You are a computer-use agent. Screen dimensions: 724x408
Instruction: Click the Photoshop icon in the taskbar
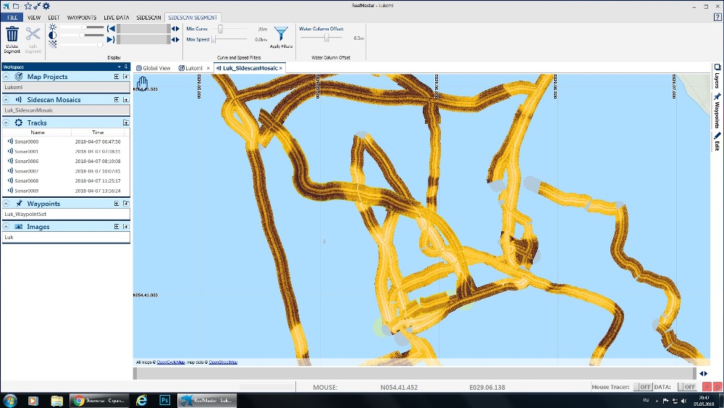pos(164,400)
